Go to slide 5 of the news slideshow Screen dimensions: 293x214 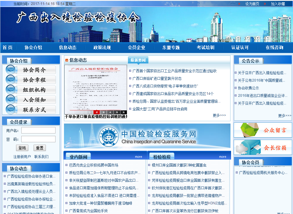pyautogui.click(x=117, y=112)
